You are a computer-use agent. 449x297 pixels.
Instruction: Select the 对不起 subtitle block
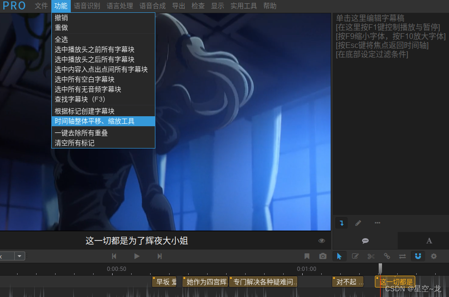(x=348, y=282)
